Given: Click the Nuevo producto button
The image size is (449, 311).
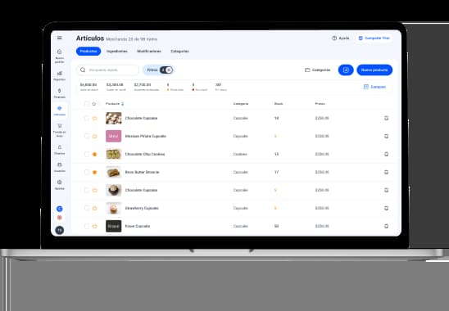Looking at the screenshot, I should click(x=374, y=70).
